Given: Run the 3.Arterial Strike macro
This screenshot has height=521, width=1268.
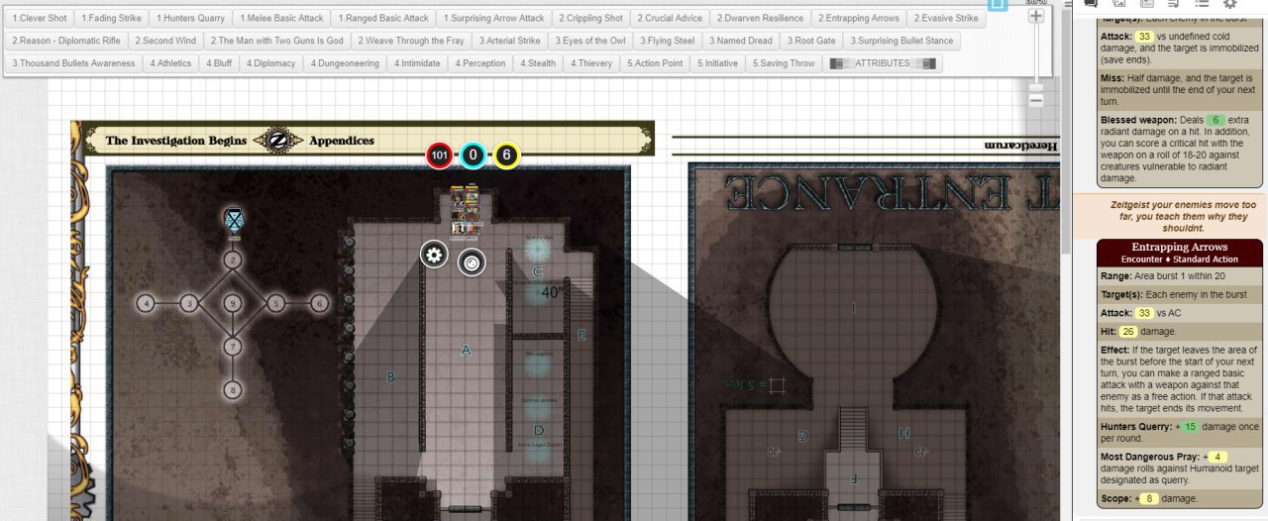Looking at the screenshot, I should tap(509, 41).
